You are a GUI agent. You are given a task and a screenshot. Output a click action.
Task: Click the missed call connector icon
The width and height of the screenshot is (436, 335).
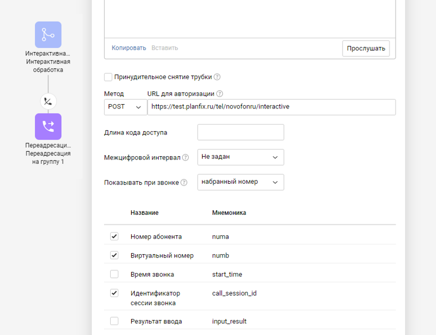(x=48, y=101)
